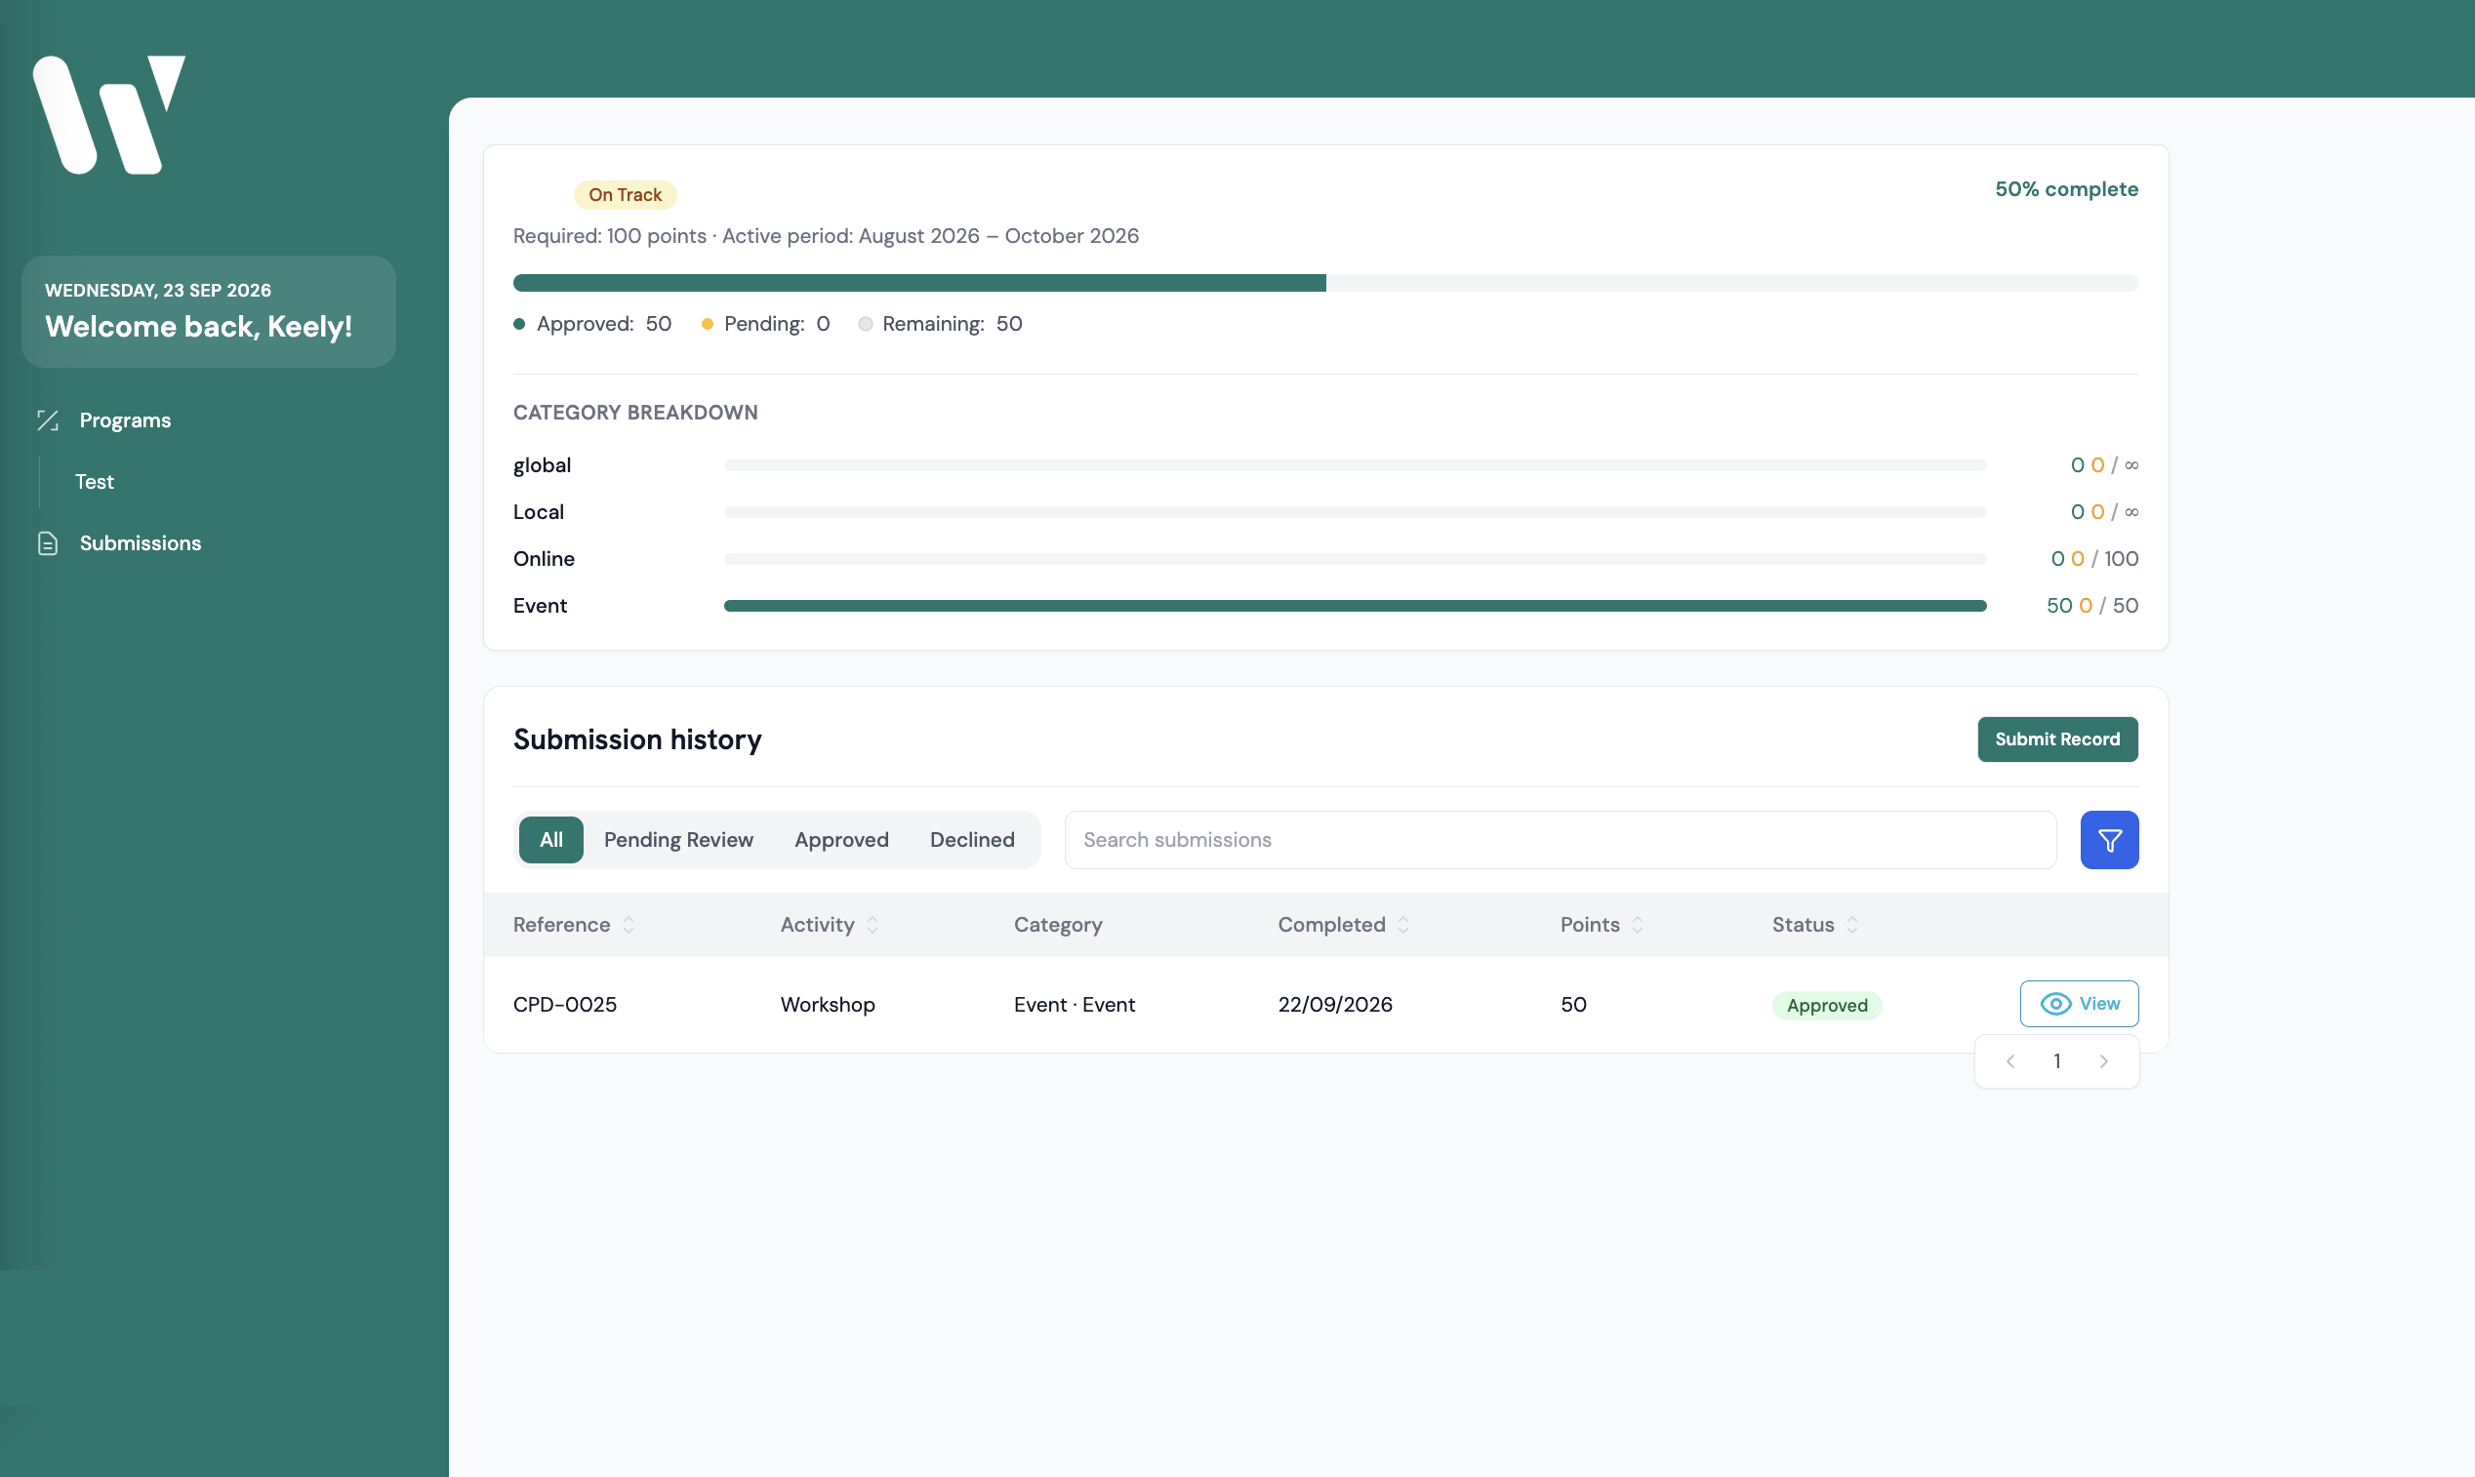Image resolution: width=2475 pixels, height=1477 pixels.
Task: Open the filter funnel button
Action: 2109,840
